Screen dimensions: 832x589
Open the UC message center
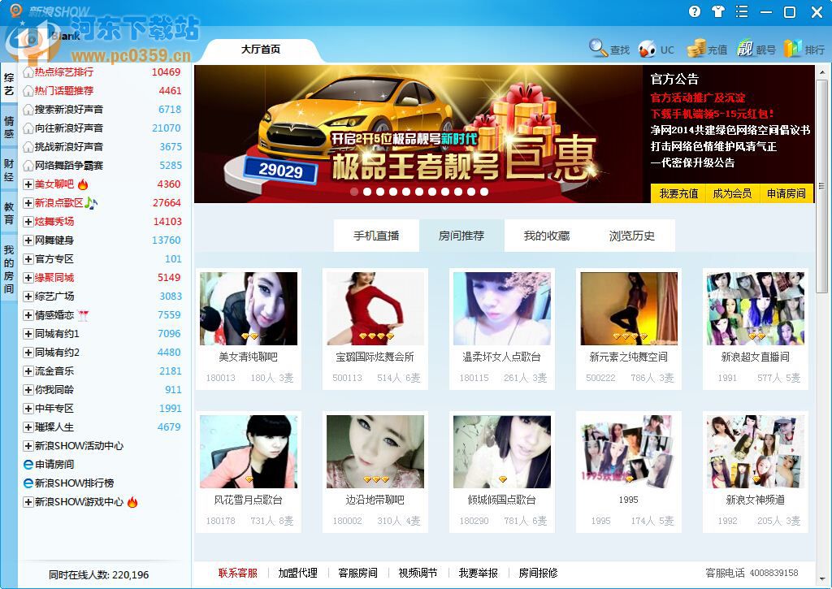pyautogui.click(x=658, y=49)
